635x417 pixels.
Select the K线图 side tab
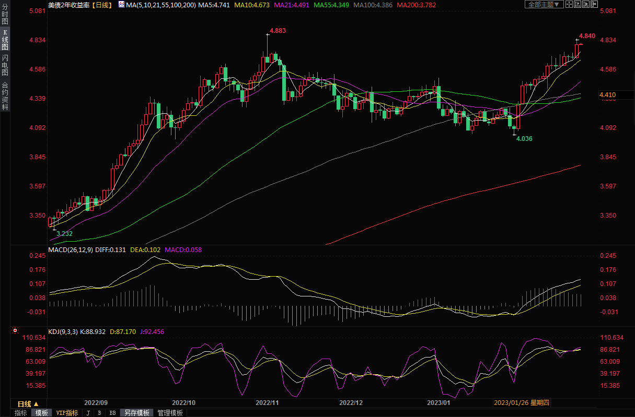coord(5,40)
